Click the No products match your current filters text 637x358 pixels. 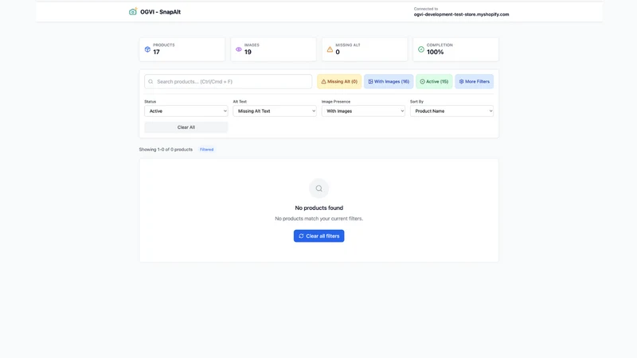pyautogui.click(x=319, y=218)
